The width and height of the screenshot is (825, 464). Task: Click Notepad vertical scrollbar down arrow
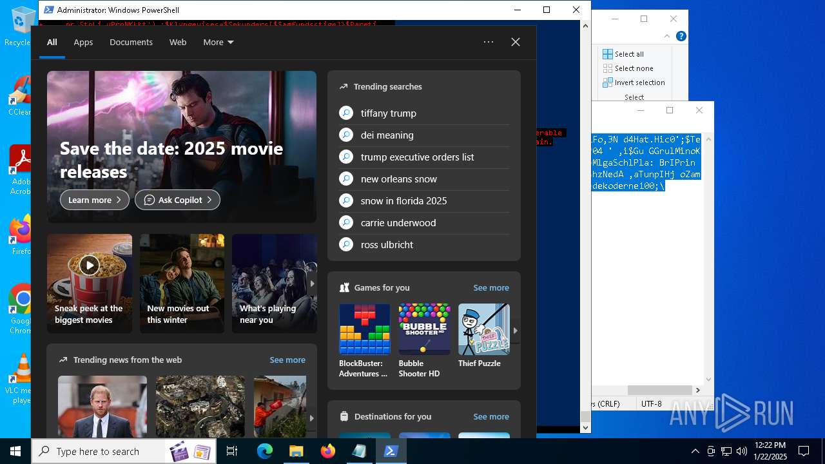click(708, 380)
